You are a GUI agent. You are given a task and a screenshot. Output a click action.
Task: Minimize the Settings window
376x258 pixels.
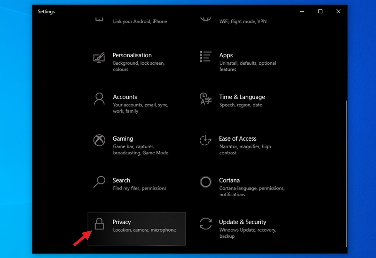pyautogui.click(x=302, y=11)
